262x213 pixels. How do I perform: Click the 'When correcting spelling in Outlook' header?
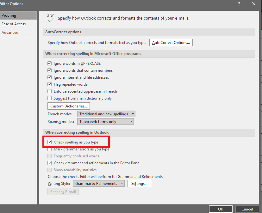pyautogui.click(x=149, y=132)
